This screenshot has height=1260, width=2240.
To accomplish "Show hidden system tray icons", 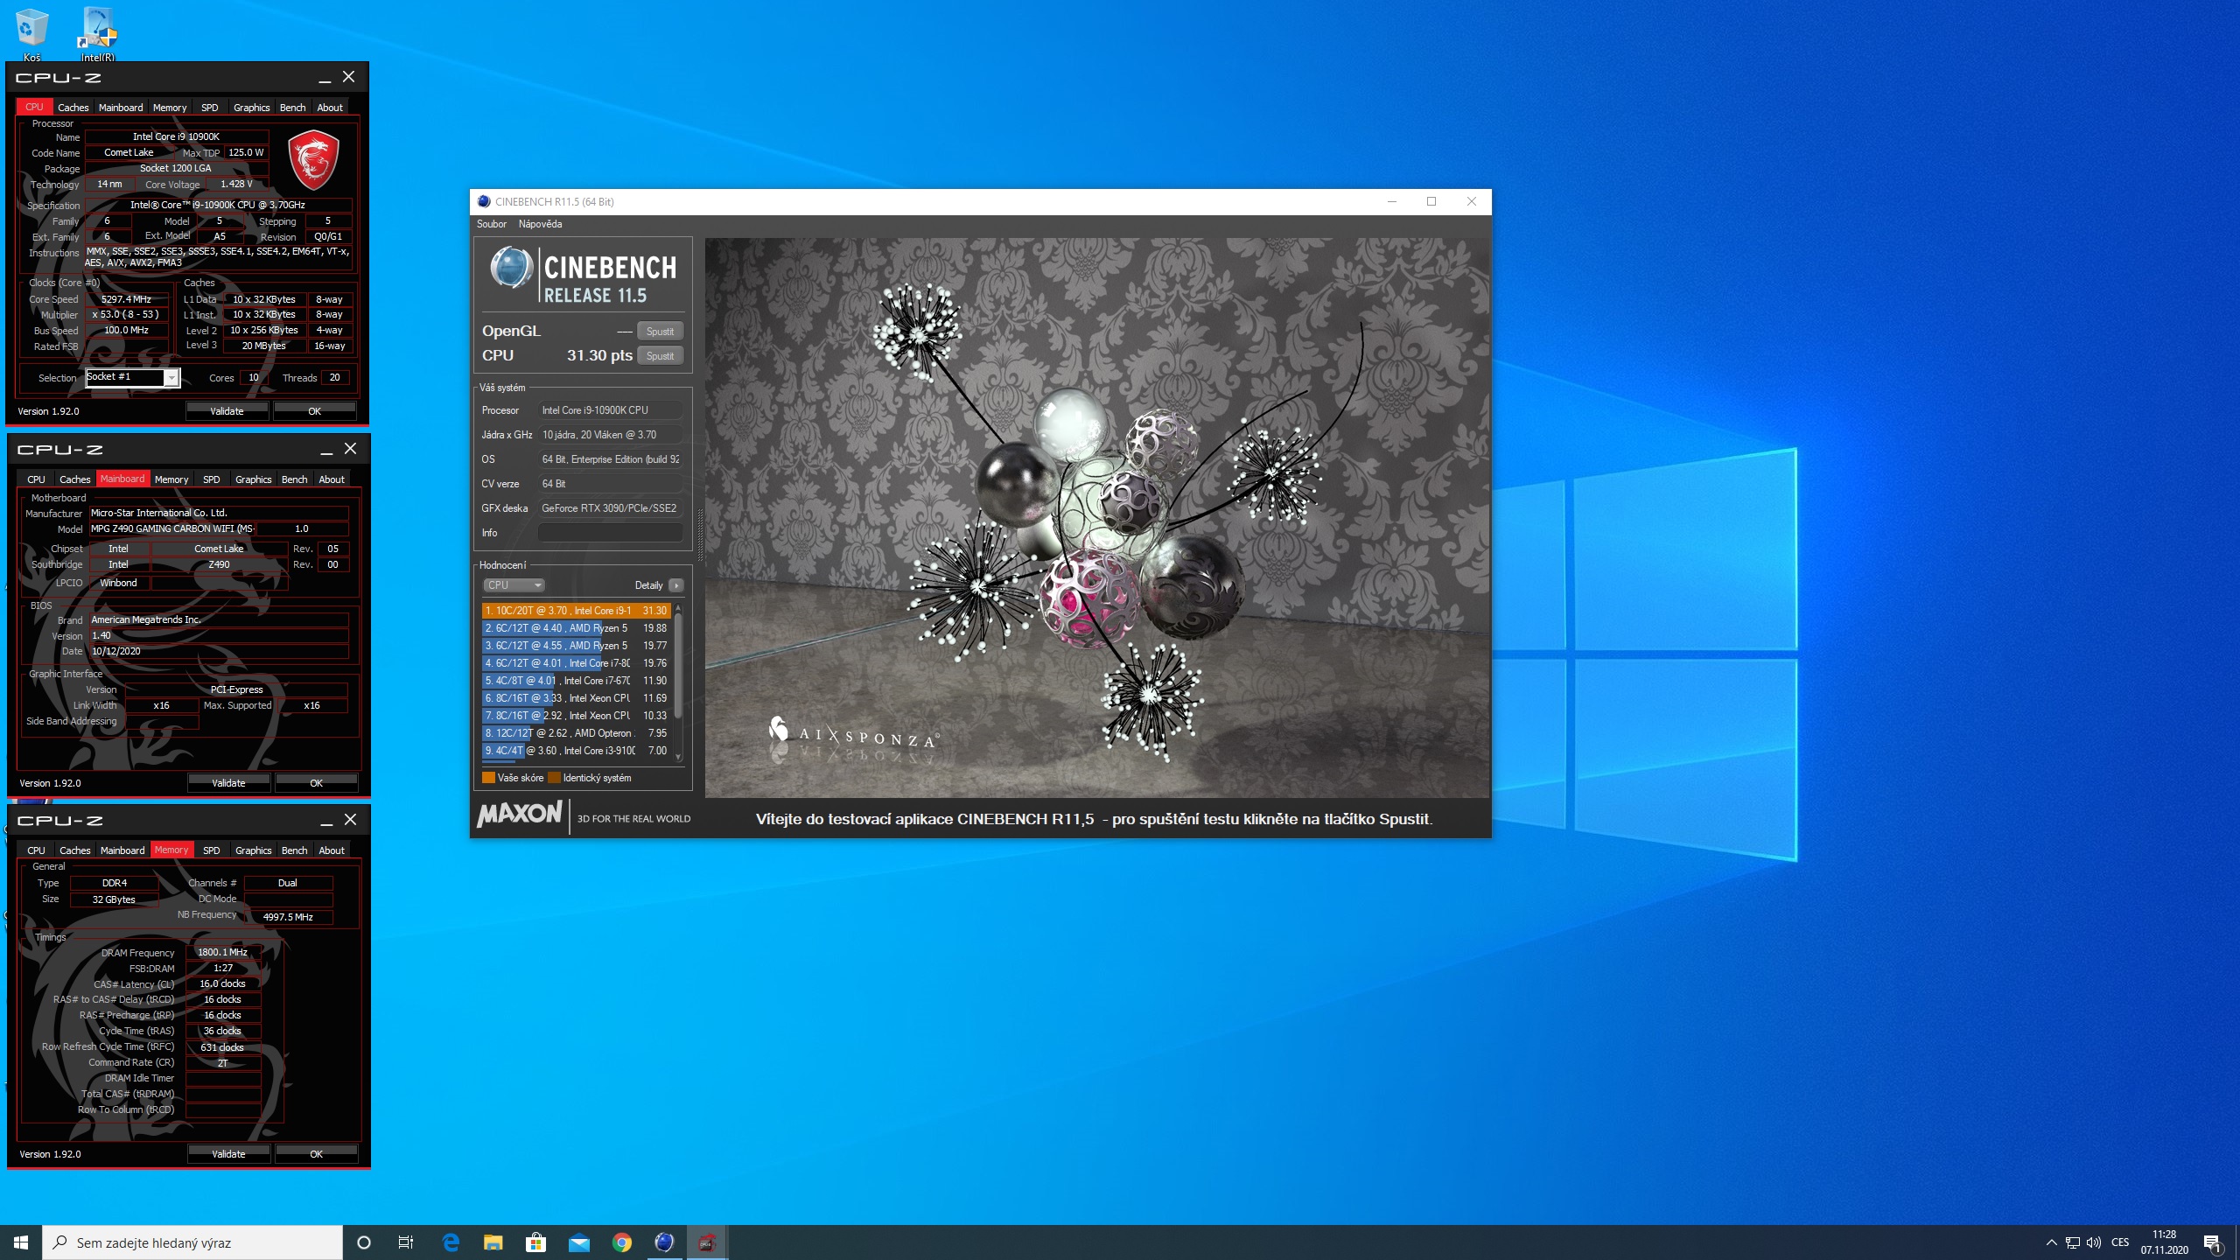I will 2051,1242.
